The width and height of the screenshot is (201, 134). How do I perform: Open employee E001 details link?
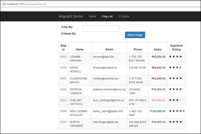click(x=63, y=56)
